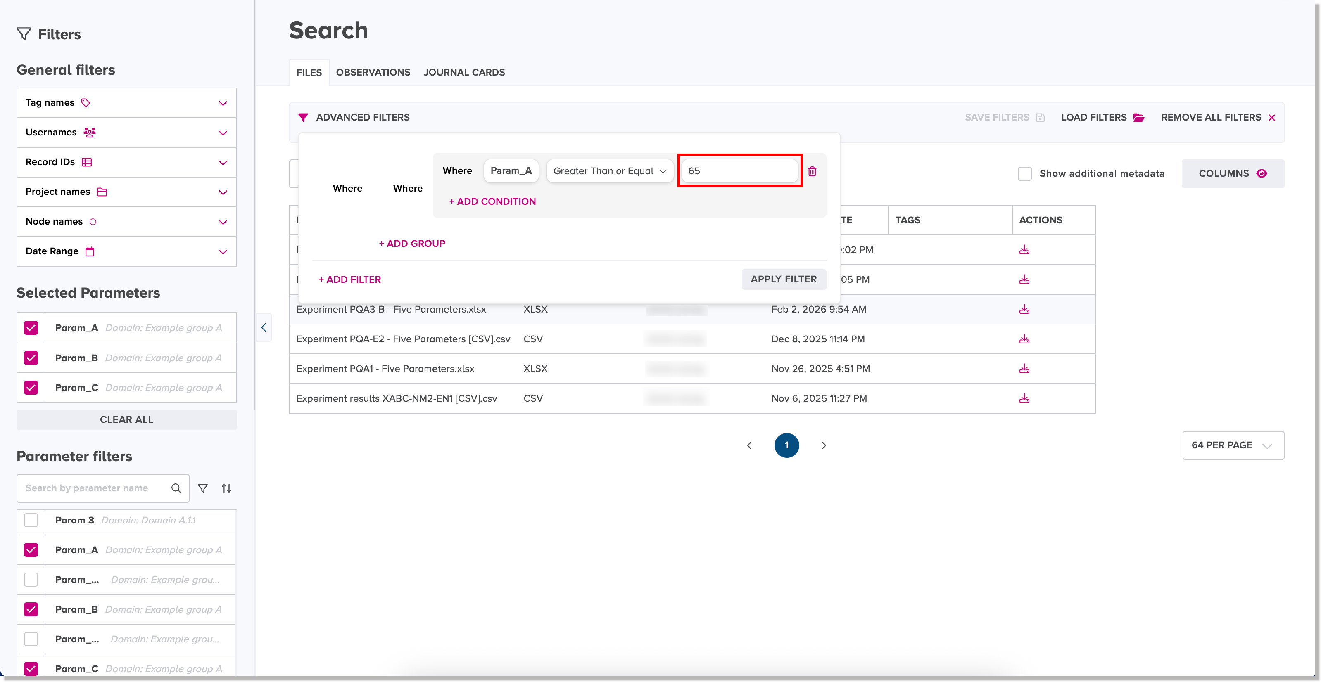Click the value field containing 65
This screenshot has width=1321, height=682.
[x=739, y=170]
